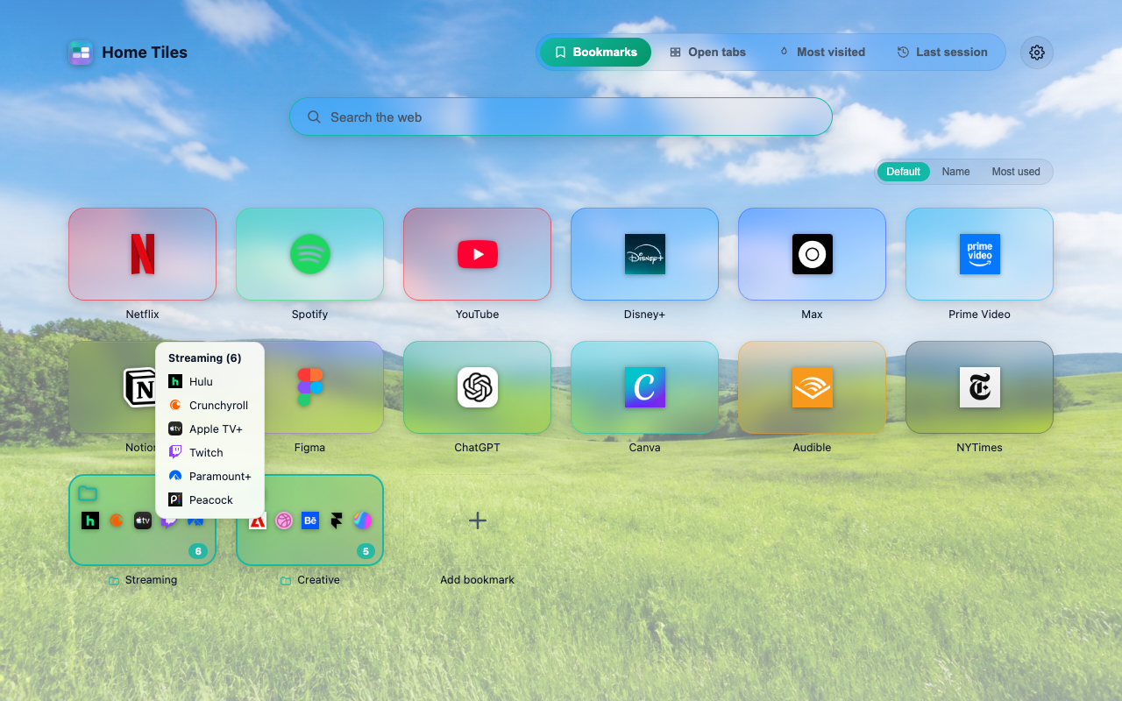Click the 6 count badge on Streaming folder
This screenshot has height=701, width=1122.
click(x=198, y=551)
